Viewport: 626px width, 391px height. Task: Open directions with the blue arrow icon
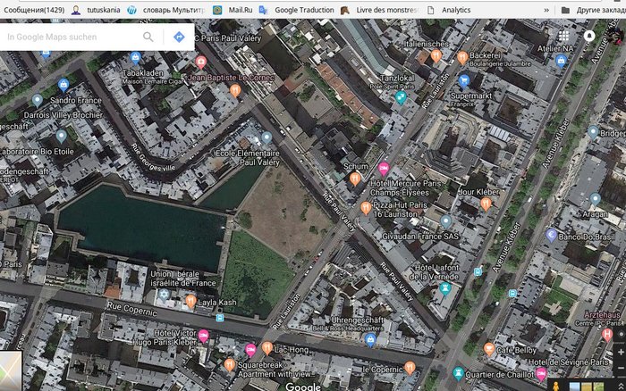179,37
